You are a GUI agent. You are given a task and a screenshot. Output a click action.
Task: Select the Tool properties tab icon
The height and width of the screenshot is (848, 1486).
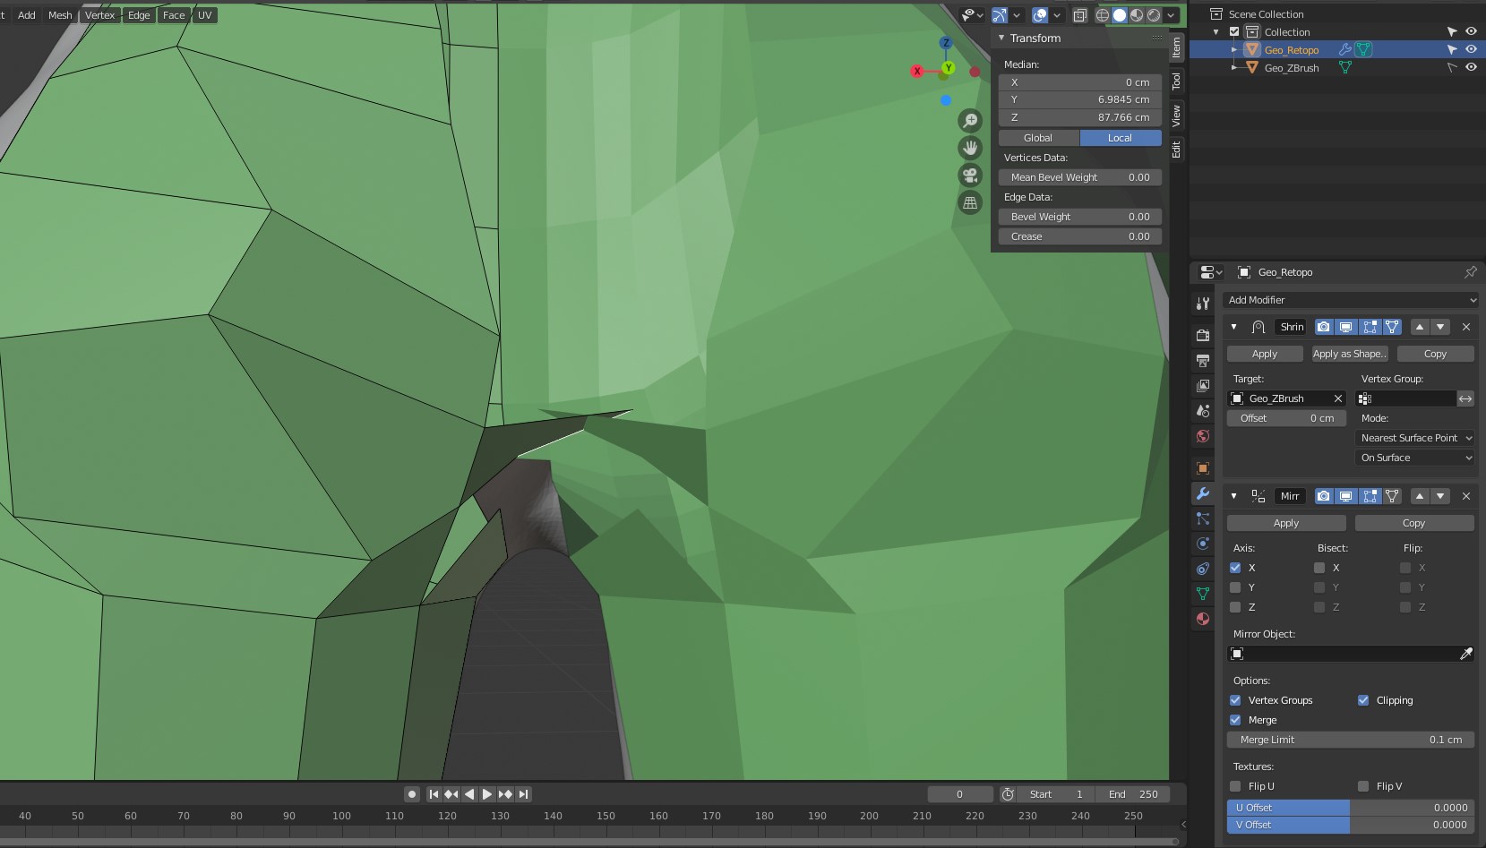coord(1203,304)
